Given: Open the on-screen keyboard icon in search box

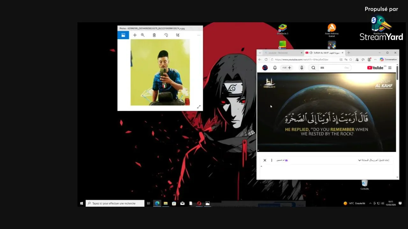Looking at the screenshot, I should (x=322, y=68).
